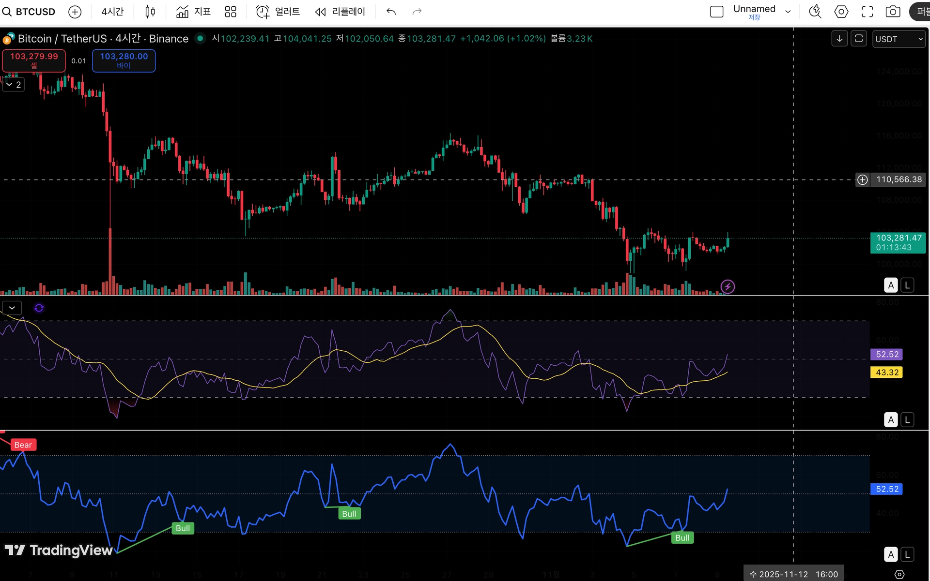Open the 지표 indicators menu
Screen dimensions: 930x581
(x=193, y=12)
